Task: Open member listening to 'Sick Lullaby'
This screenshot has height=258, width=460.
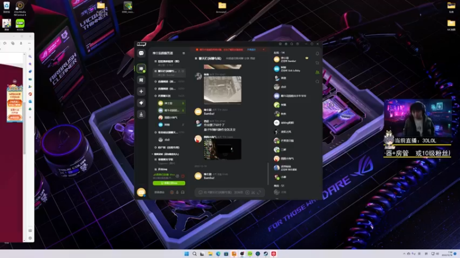Action: click(290, 69)
